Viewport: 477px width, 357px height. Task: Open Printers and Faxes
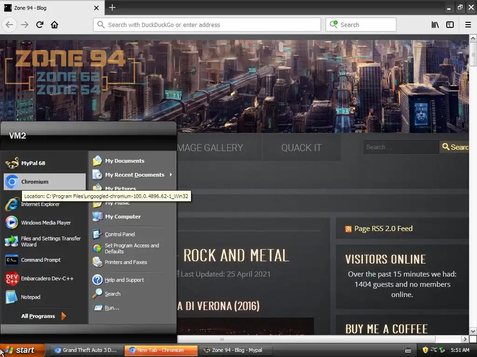tap(132, 262)
